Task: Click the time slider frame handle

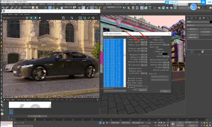Action: pyautogui.click(x=38, y=116)
